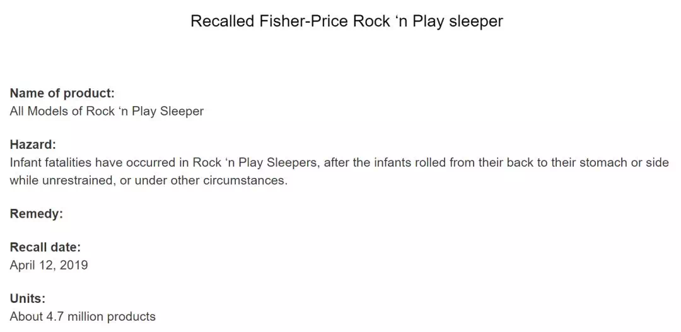The image size is (681, 332).
Task: Click the 'Hazard:' heading
Action: pyautogui.click(x=33, y=145)
